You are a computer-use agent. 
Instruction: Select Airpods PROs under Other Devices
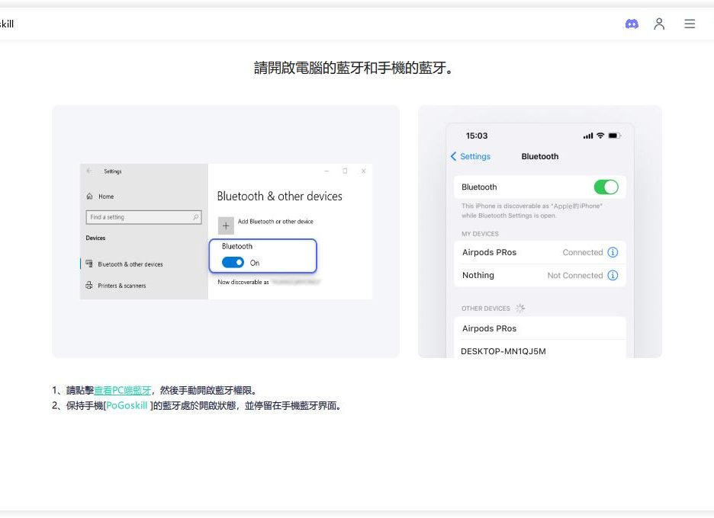(x=490, y=328)
